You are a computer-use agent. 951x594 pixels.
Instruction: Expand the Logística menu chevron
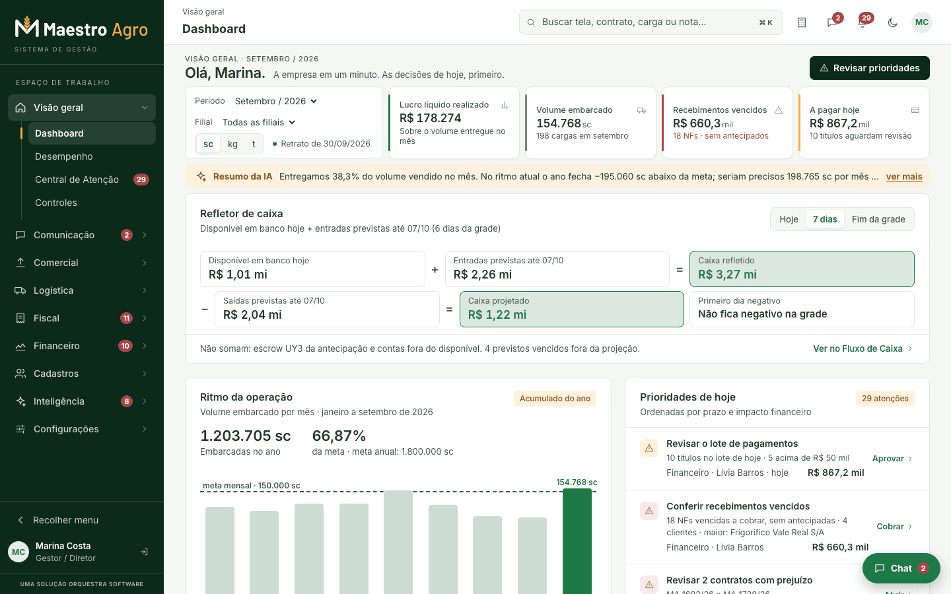click(x=145, y=290)
